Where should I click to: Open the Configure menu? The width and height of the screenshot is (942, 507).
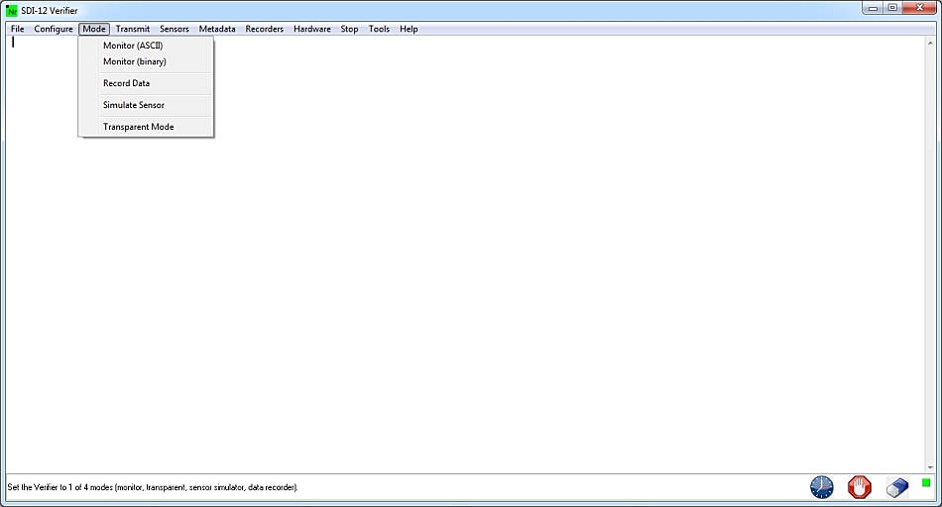tap(54, 29)
